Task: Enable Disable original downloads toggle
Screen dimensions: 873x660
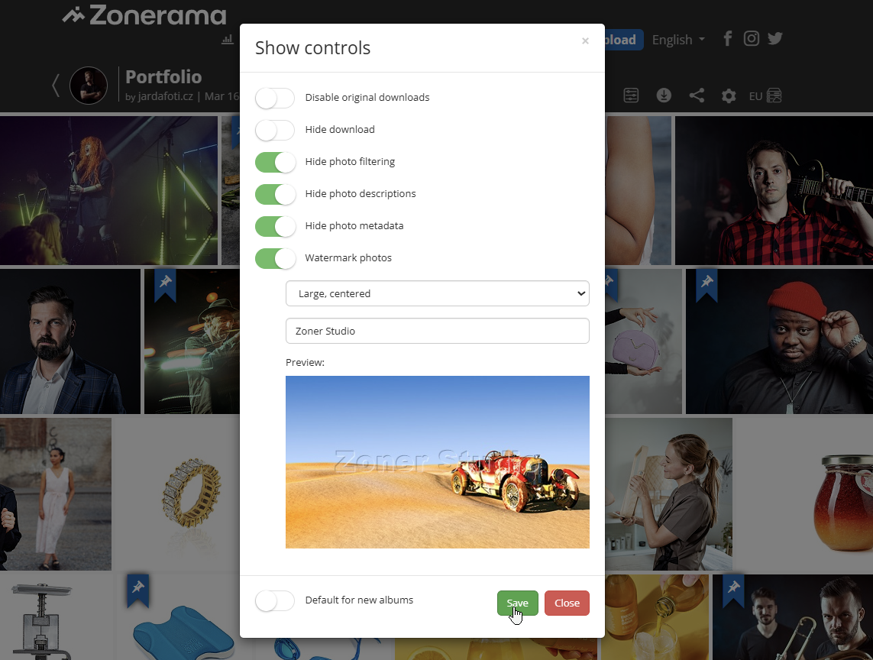Action: (275, 98)
